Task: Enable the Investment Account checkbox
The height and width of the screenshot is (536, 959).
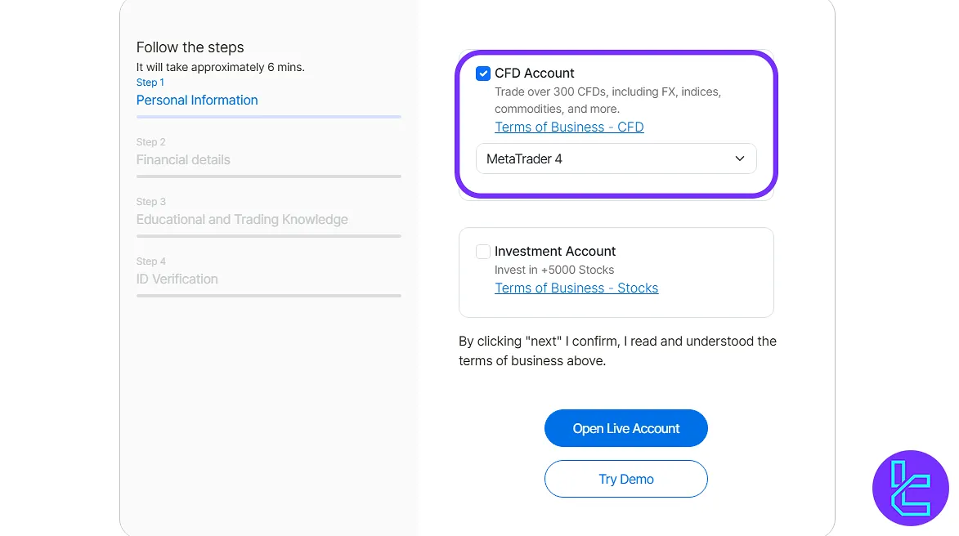Action: [483, 252]
